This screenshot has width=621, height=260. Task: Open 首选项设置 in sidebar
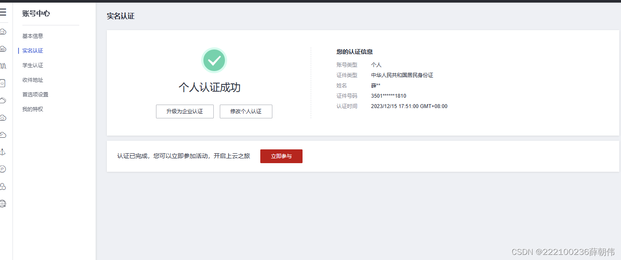point(35,95)
